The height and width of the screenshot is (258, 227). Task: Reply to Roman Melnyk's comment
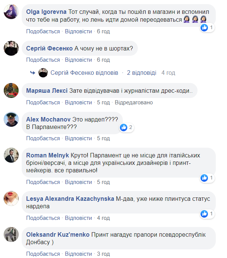click(78, 182)
